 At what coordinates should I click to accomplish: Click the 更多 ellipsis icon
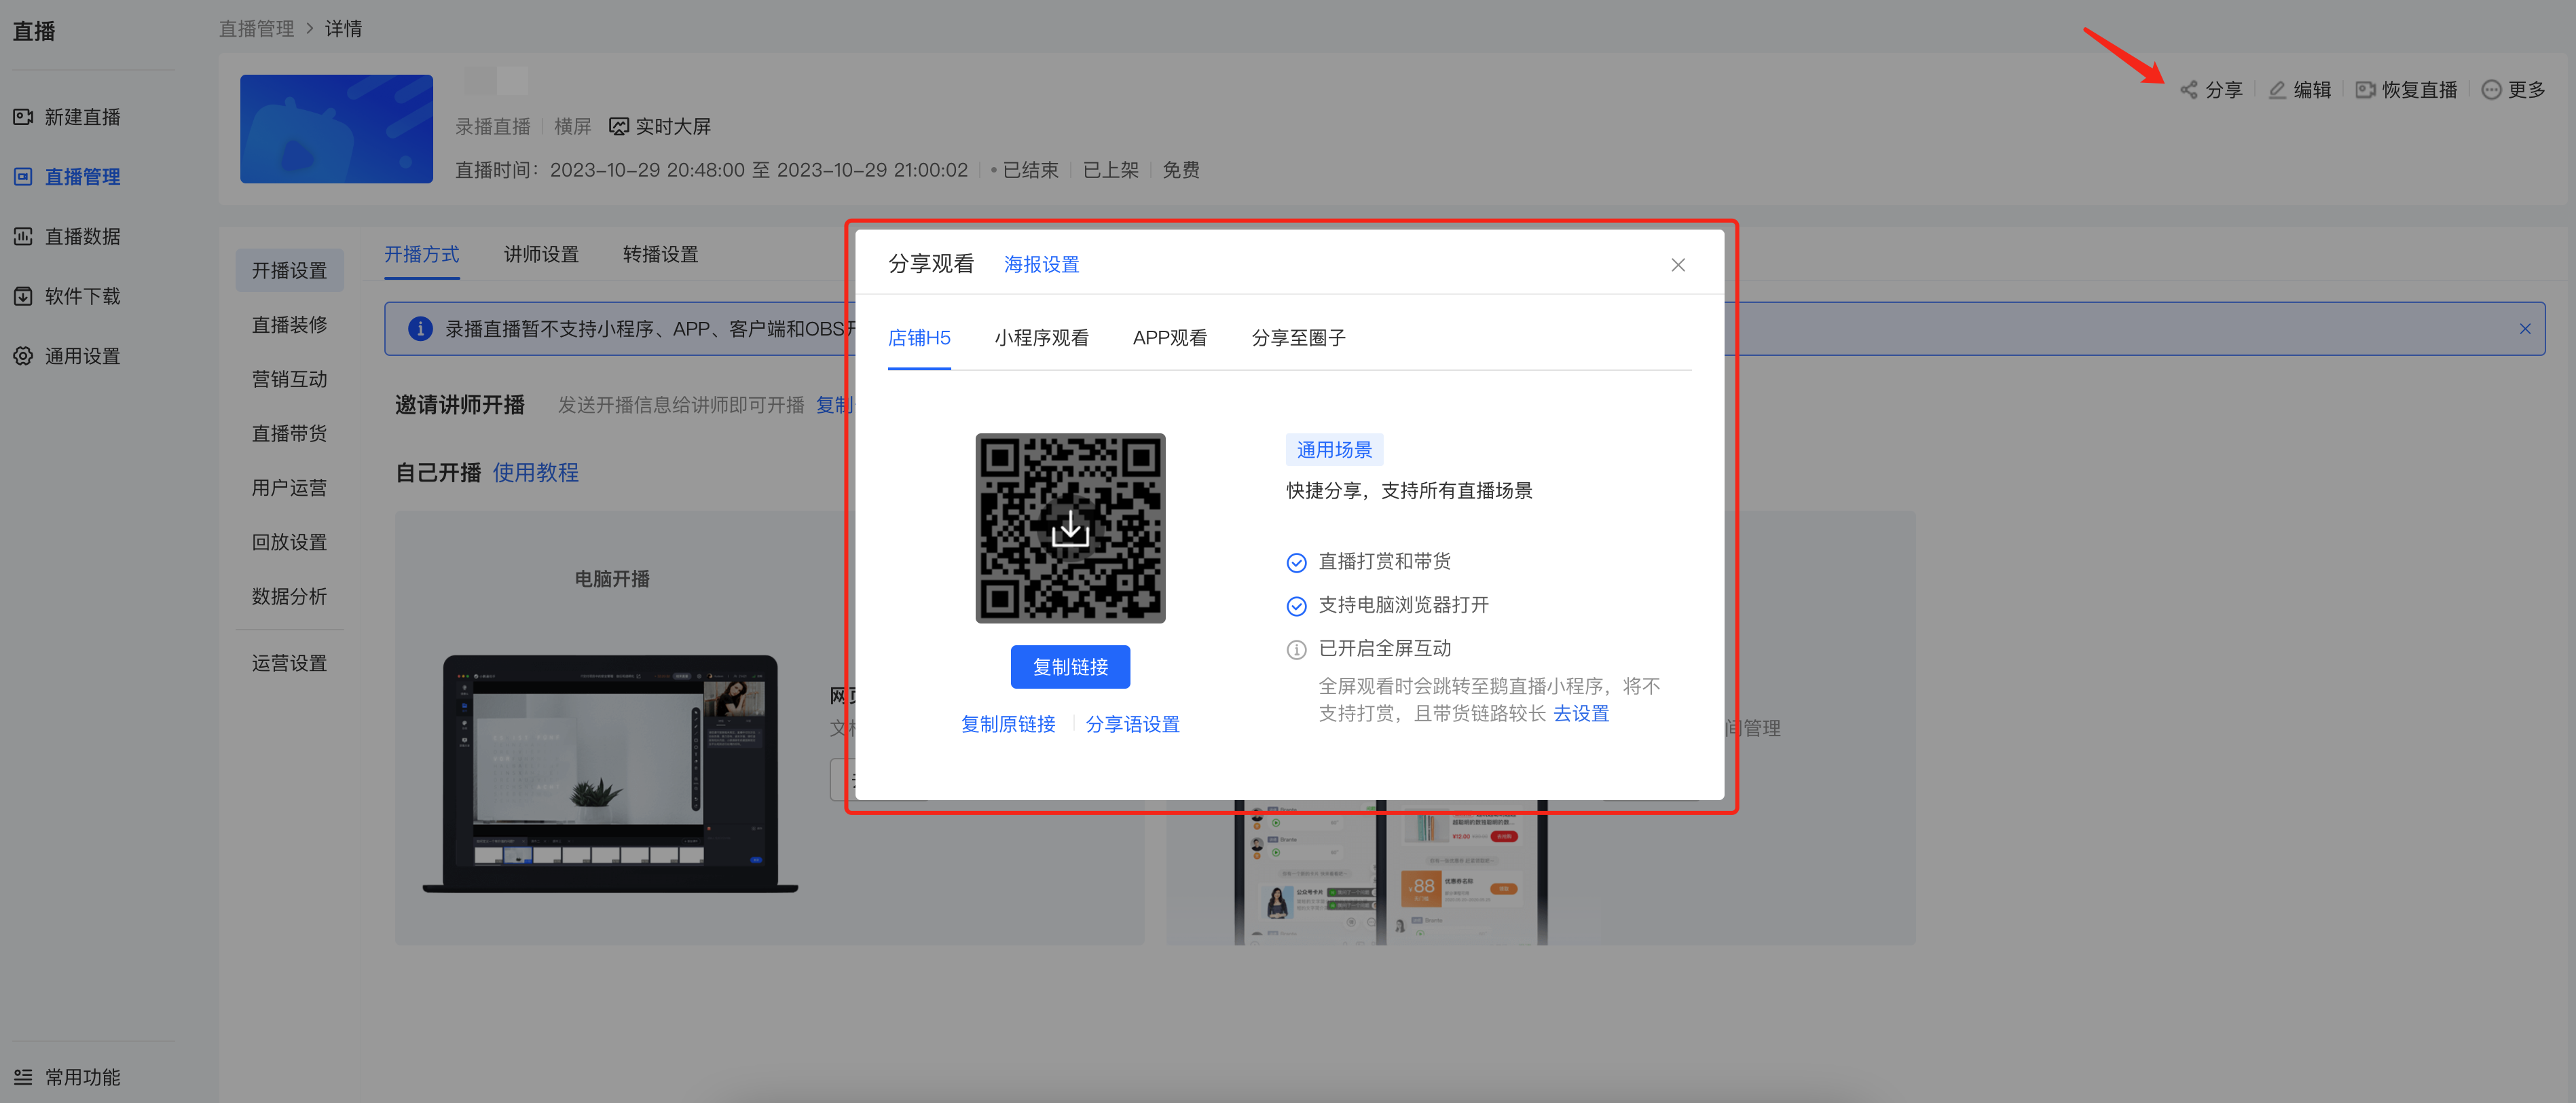pyautogui.click(x=2491, y=90)
